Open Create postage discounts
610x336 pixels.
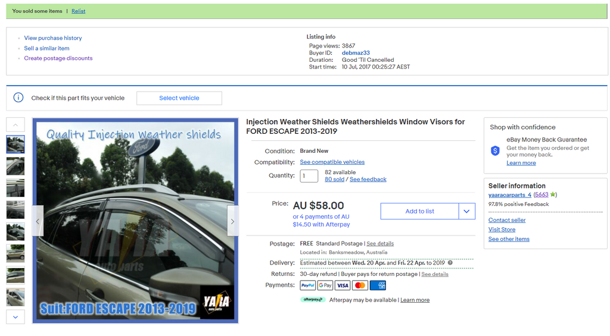tap(58, 58)
